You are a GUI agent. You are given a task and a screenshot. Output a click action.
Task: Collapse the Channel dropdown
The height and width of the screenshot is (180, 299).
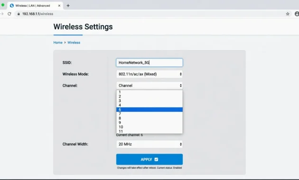tap(149, 85)
